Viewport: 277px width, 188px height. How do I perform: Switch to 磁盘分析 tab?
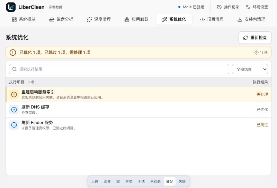click(x=61, y=19)
